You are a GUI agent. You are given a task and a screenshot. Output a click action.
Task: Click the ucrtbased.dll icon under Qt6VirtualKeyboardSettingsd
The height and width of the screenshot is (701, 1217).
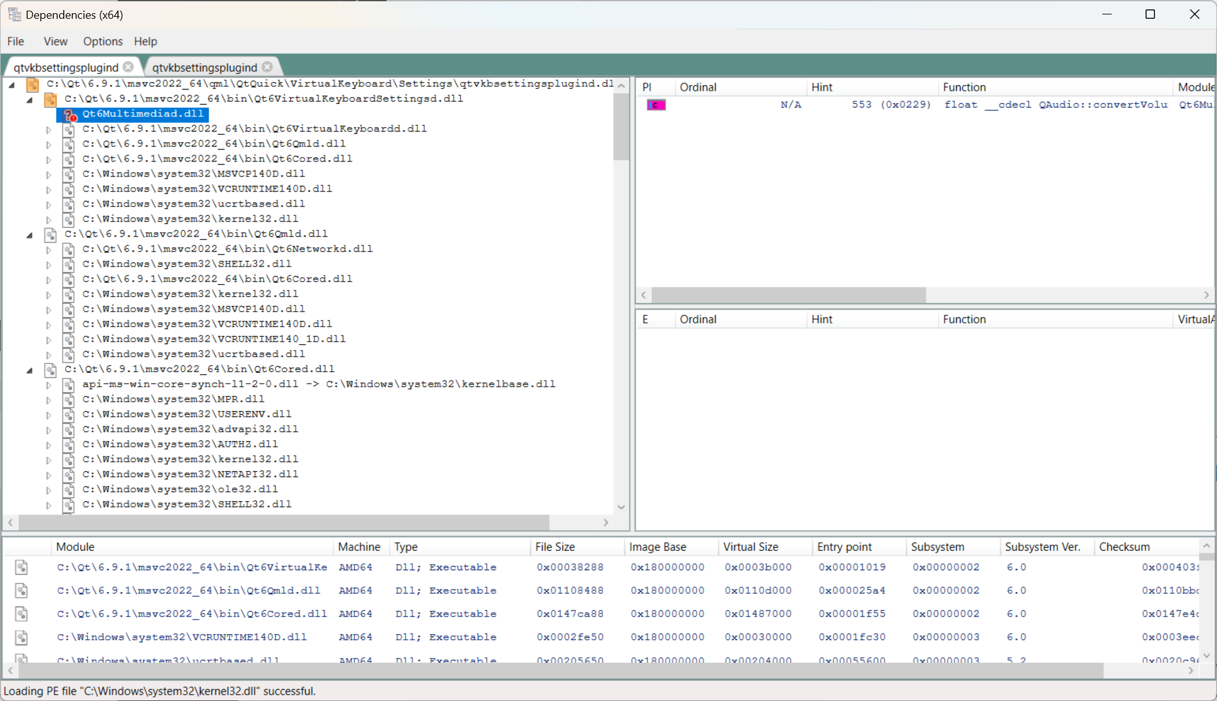pos(69,205)
